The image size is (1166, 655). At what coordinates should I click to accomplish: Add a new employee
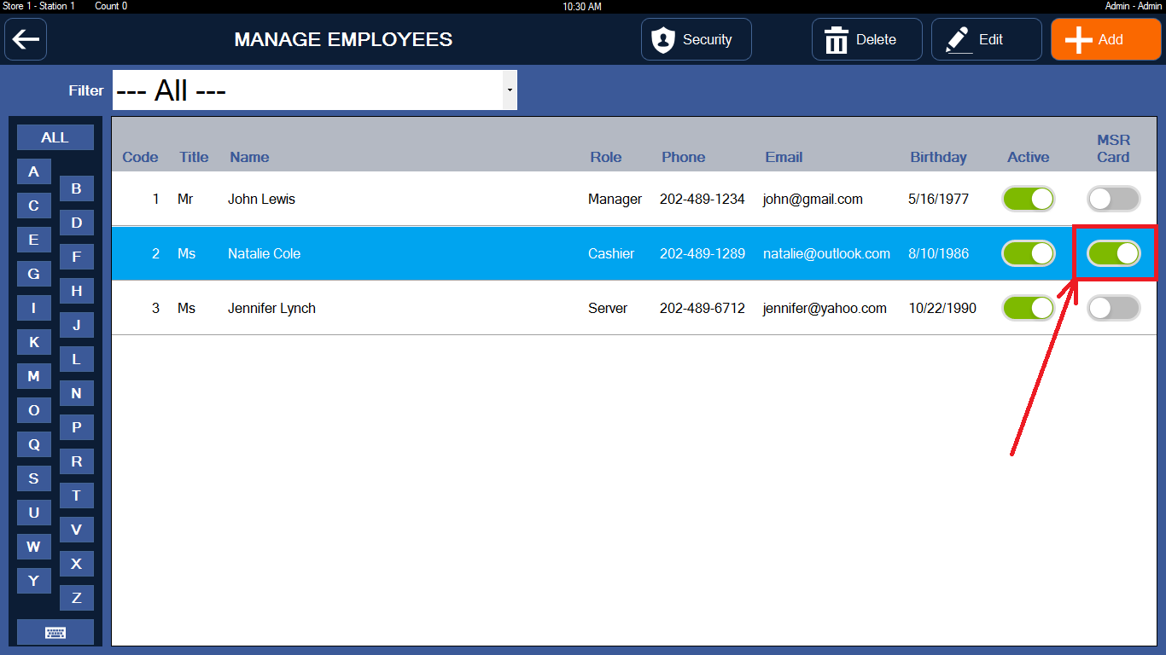click(1105, 39)
